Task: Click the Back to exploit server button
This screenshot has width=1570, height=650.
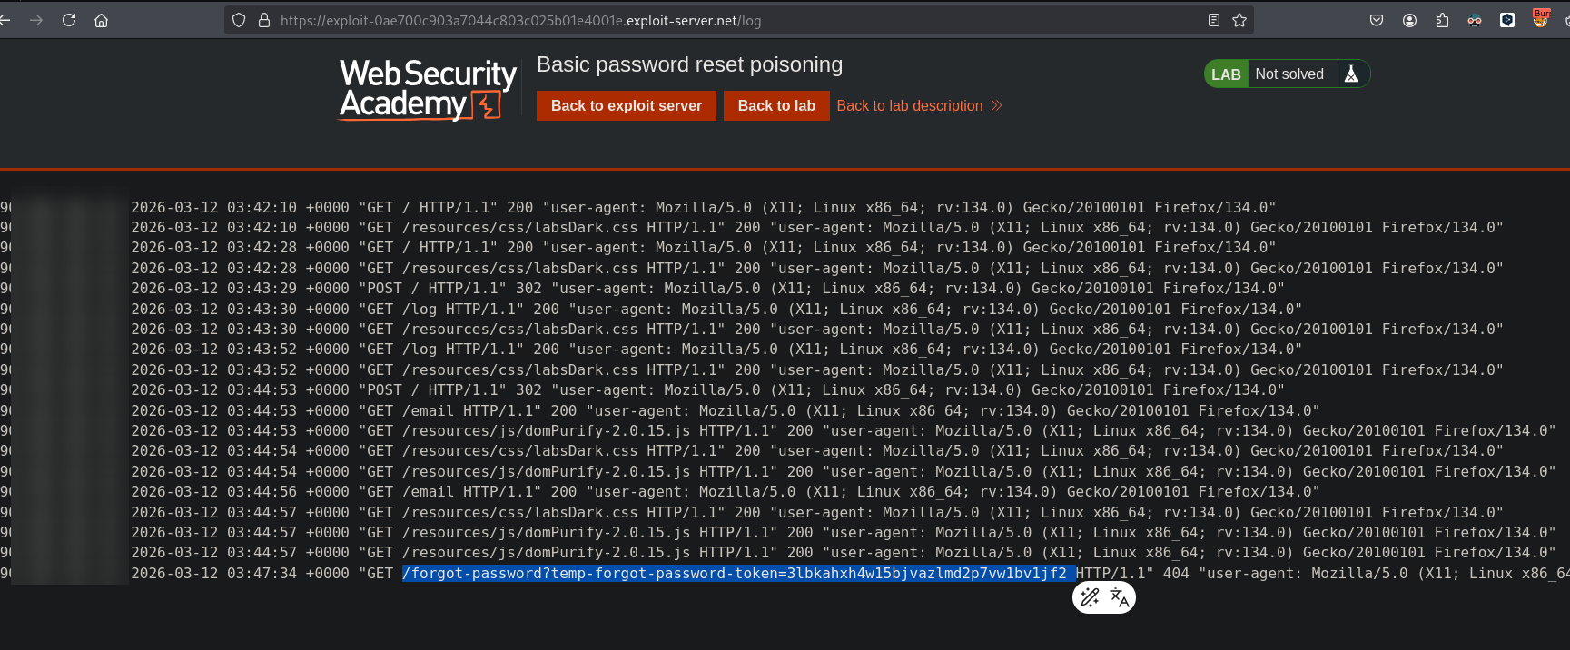Action: (626, 105)
